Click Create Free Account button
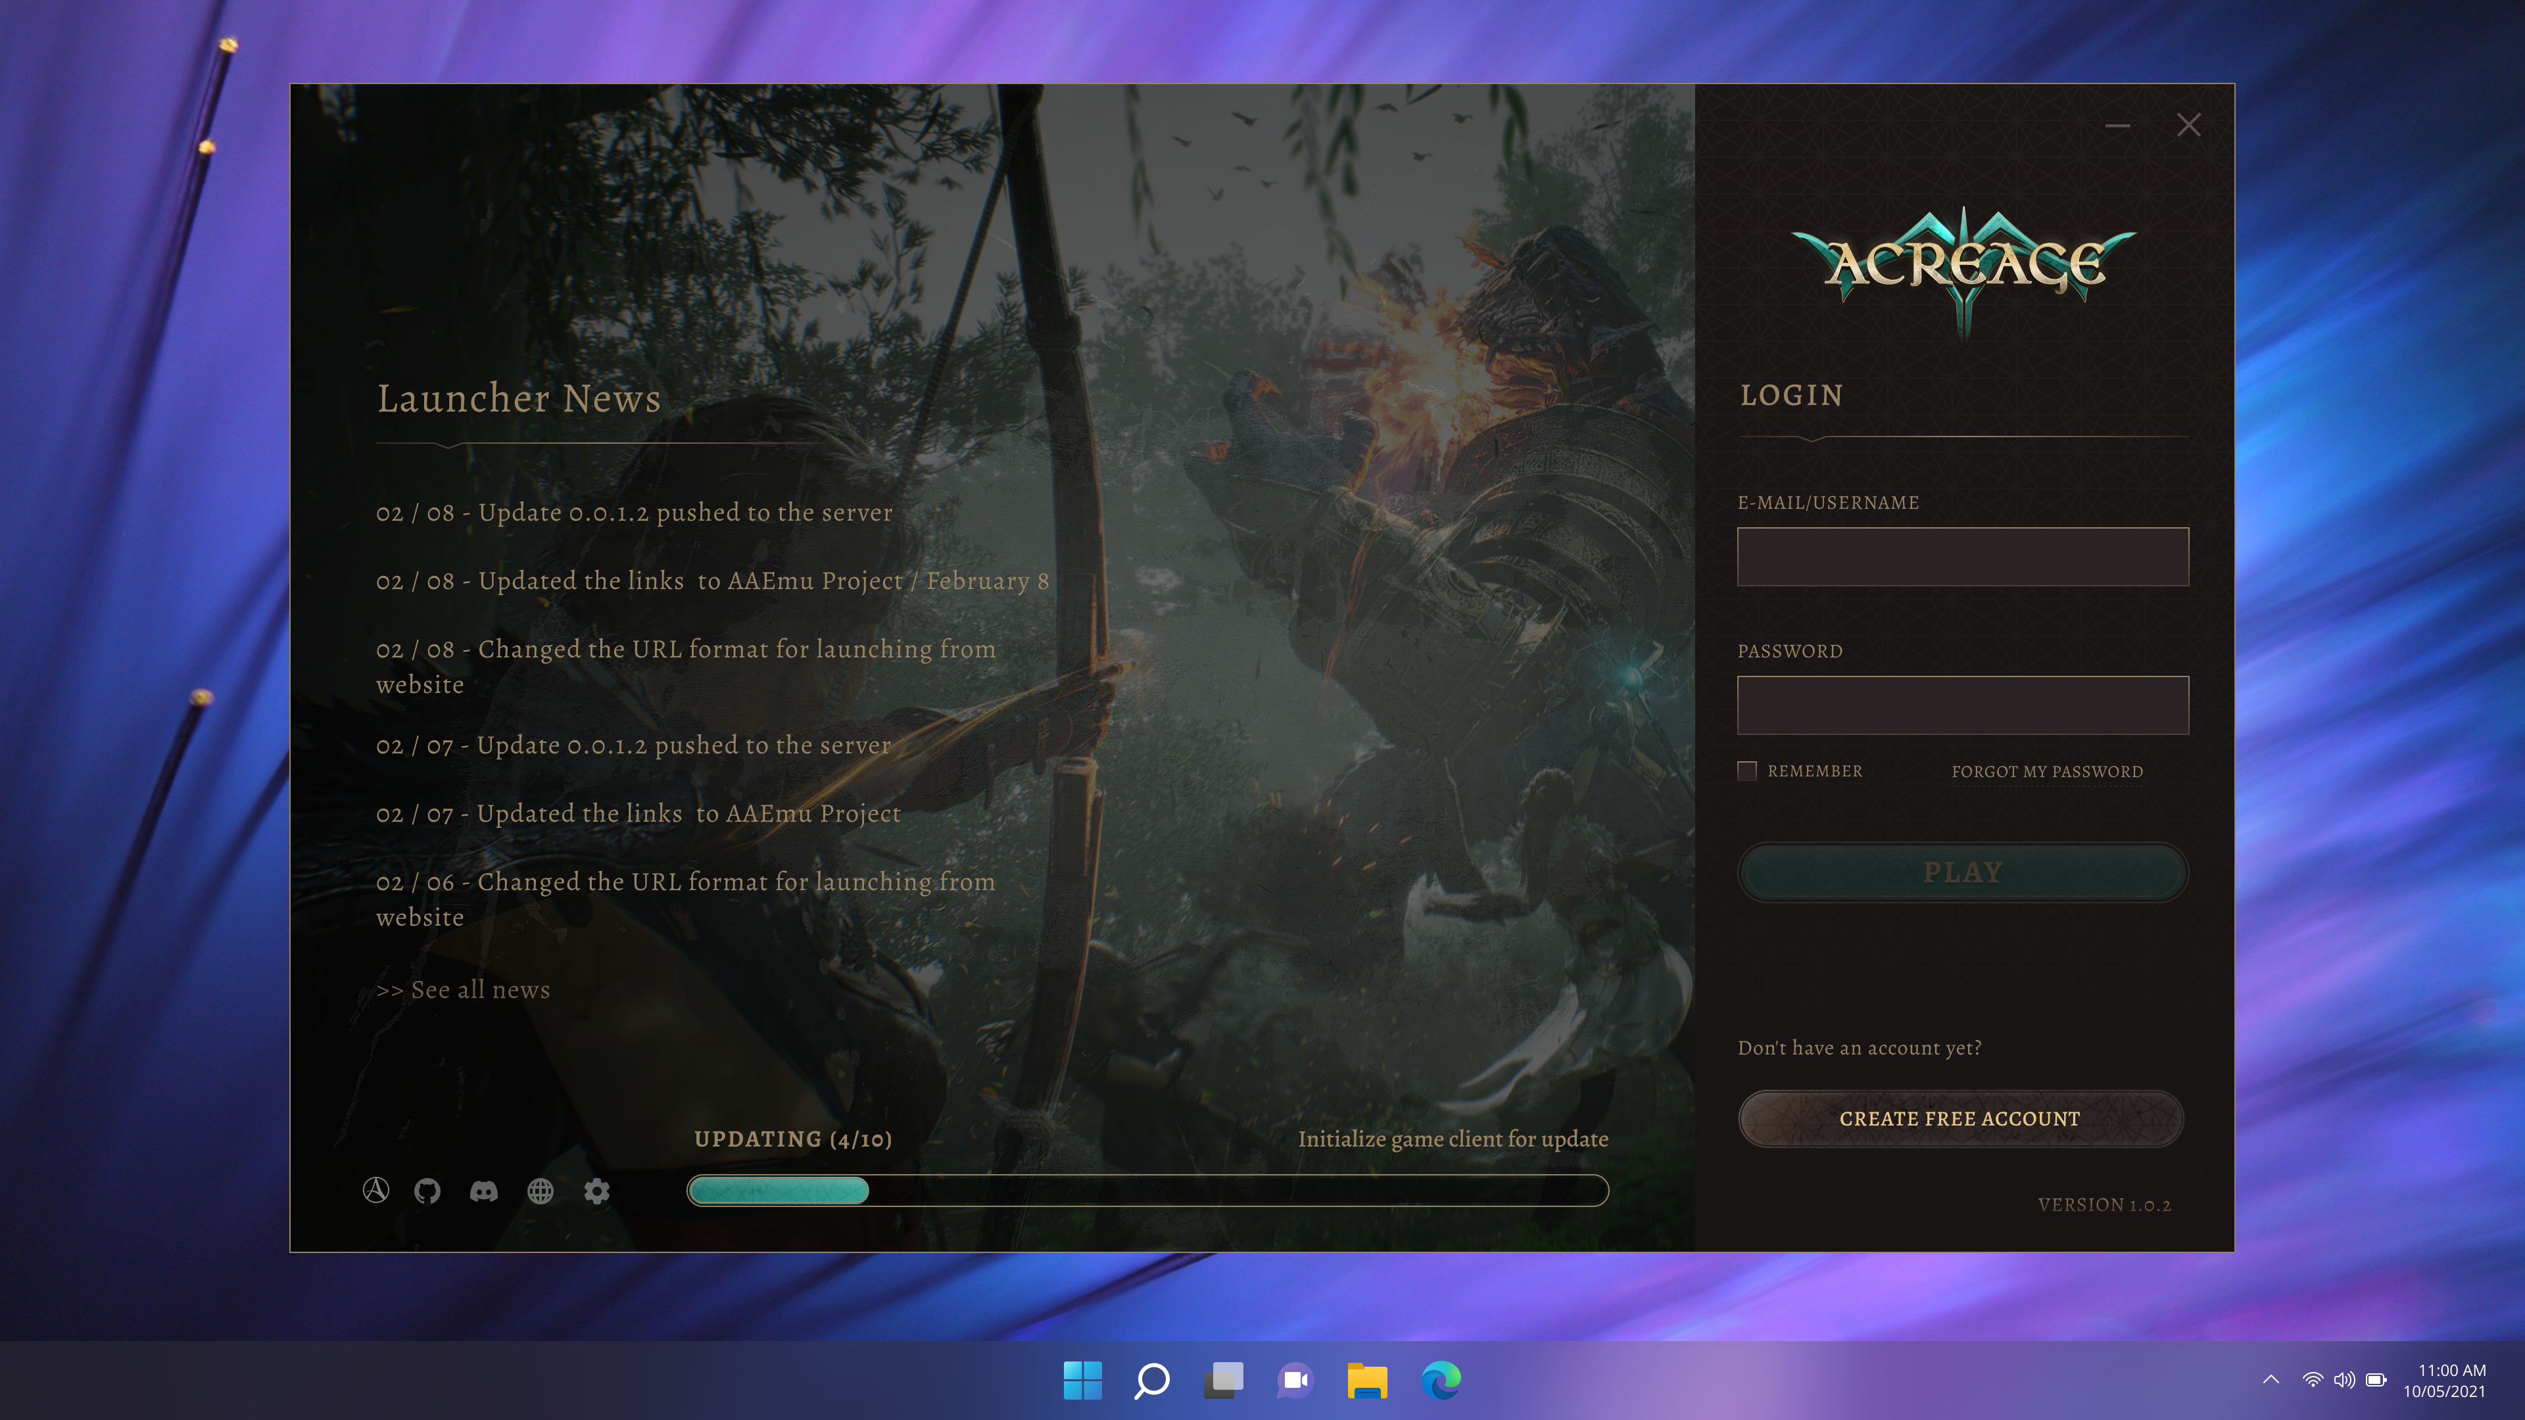Viewport: 2525px width, 1420px height. click(x=1960, y=1118)
